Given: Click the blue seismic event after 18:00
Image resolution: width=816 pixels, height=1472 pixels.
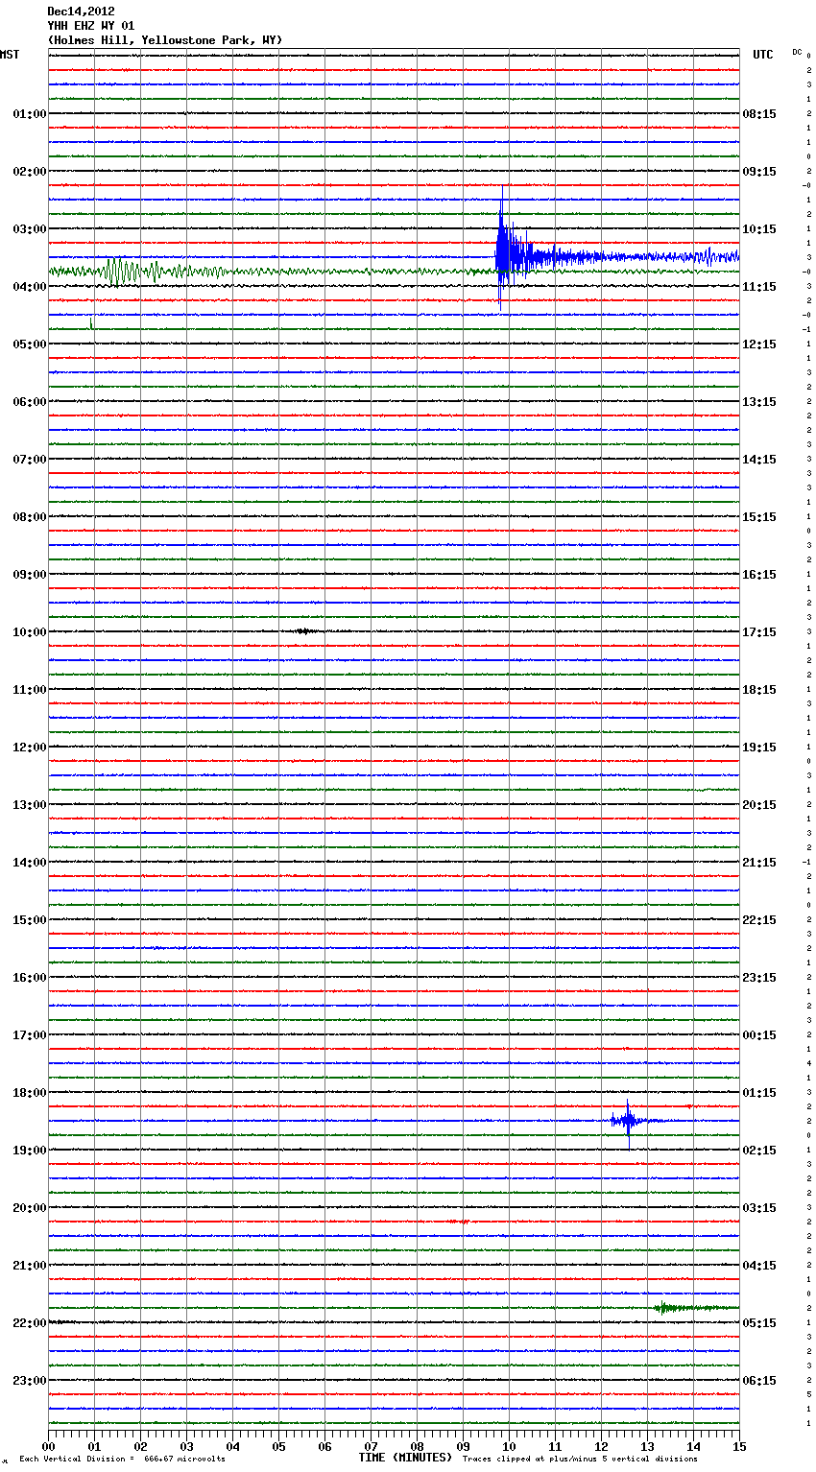Looking at the screenshot, I should tap(628, 1121).
